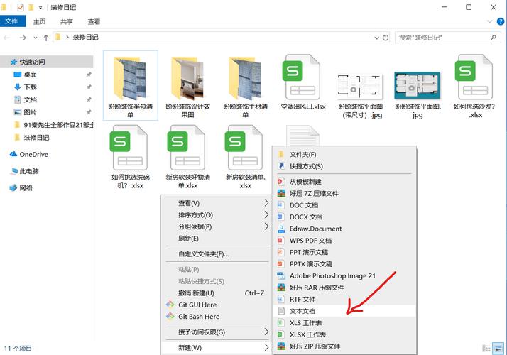Create a new RTF 文件
Image resolution: width=507 pixels, height=355 pixels.
click(344, 300)
